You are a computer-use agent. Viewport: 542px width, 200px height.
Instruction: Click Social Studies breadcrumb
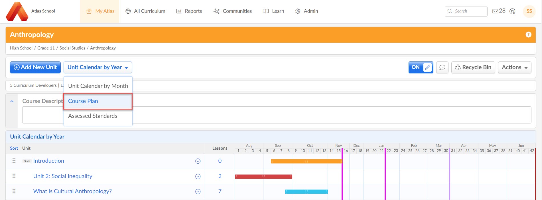(72, 48)
